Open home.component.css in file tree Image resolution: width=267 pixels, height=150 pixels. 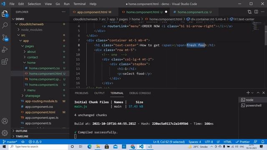tap(40, 68)
